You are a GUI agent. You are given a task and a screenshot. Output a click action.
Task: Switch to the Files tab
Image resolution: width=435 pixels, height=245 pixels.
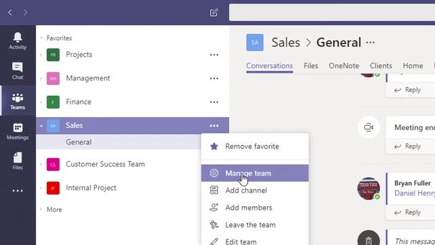point(311,66)
